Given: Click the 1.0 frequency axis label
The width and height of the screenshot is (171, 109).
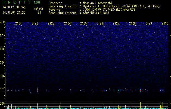Looking at the screenshot, I should (x=2, y=49).
